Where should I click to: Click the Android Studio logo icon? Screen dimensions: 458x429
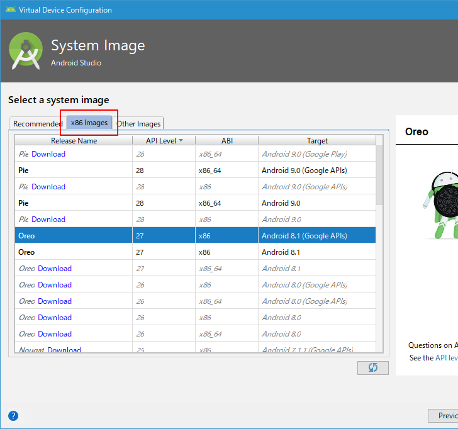(x=26, y=52)
